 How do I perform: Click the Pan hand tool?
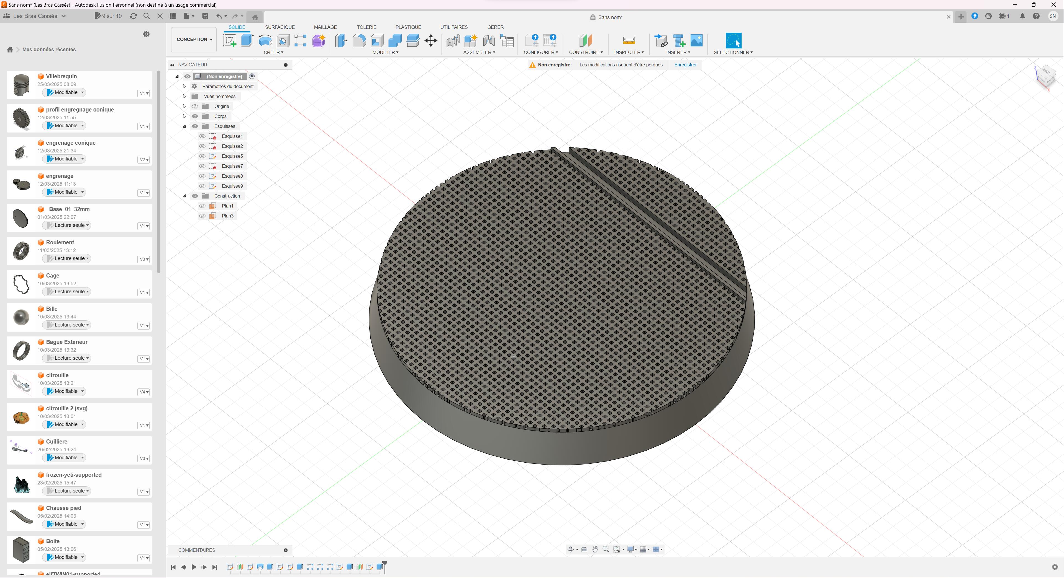595,549
